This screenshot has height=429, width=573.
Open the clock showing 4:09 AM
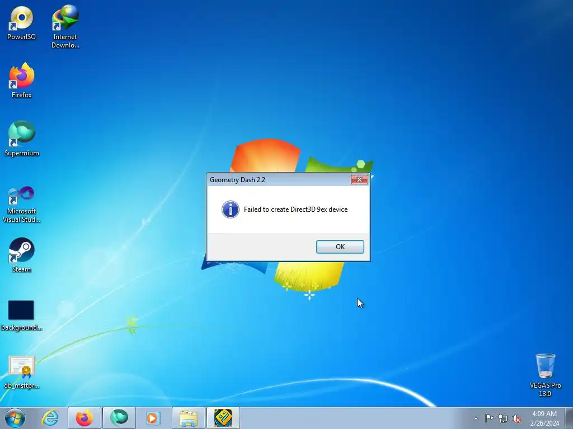(x=544, y=418)
